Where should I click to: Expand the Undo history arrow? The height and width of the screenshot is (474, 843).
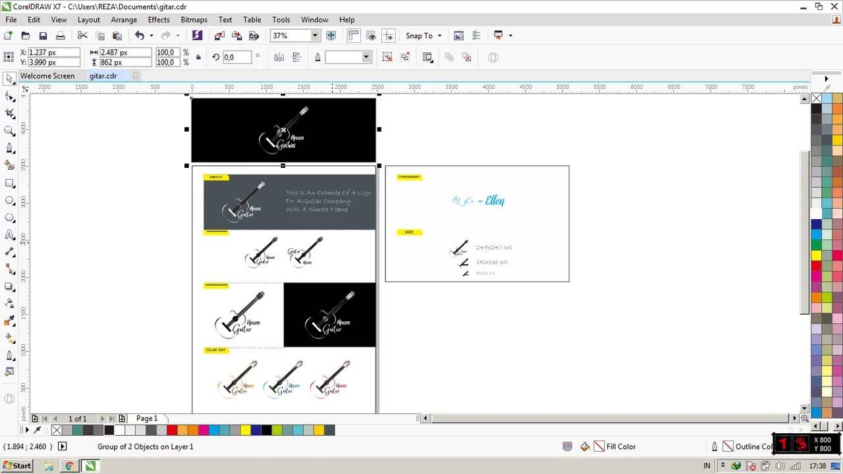coord(151,36)
